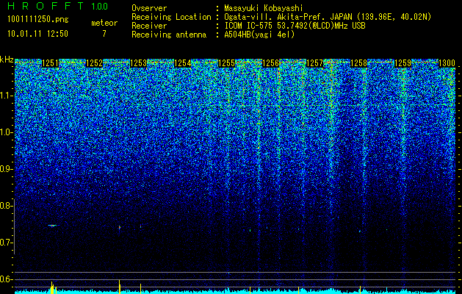Click the HROFFT program title
Screen dimensions: 462x294
(x=46, y=6)
